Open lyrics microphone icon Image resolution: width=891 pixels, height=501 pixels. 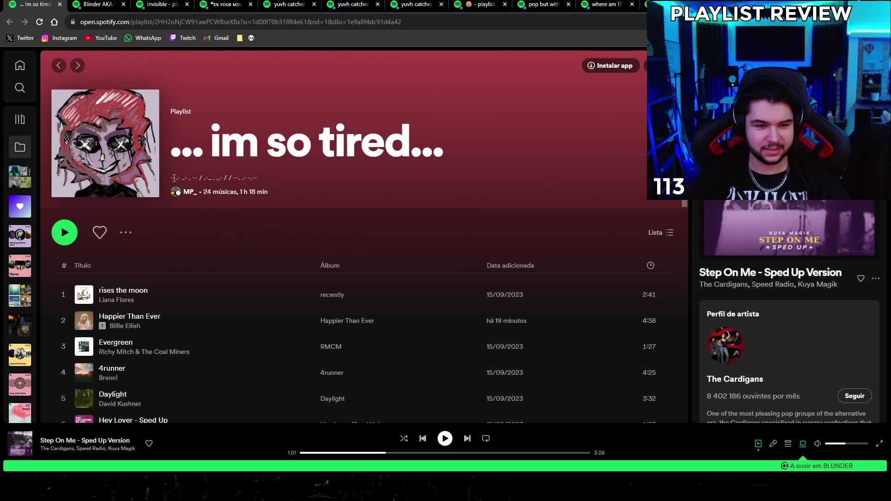coord(773,443)
